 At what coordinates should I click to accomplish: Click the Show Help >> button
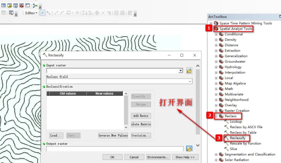(x=185, y=157)
